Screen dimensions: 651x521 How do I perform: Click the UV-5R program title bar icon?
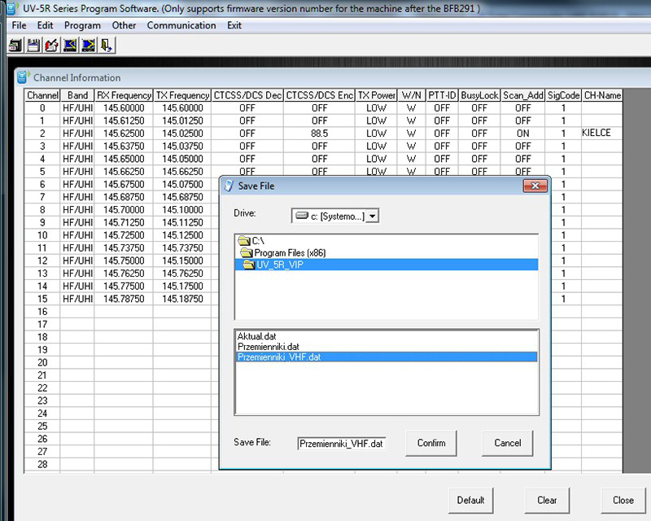tap(12, 8)
